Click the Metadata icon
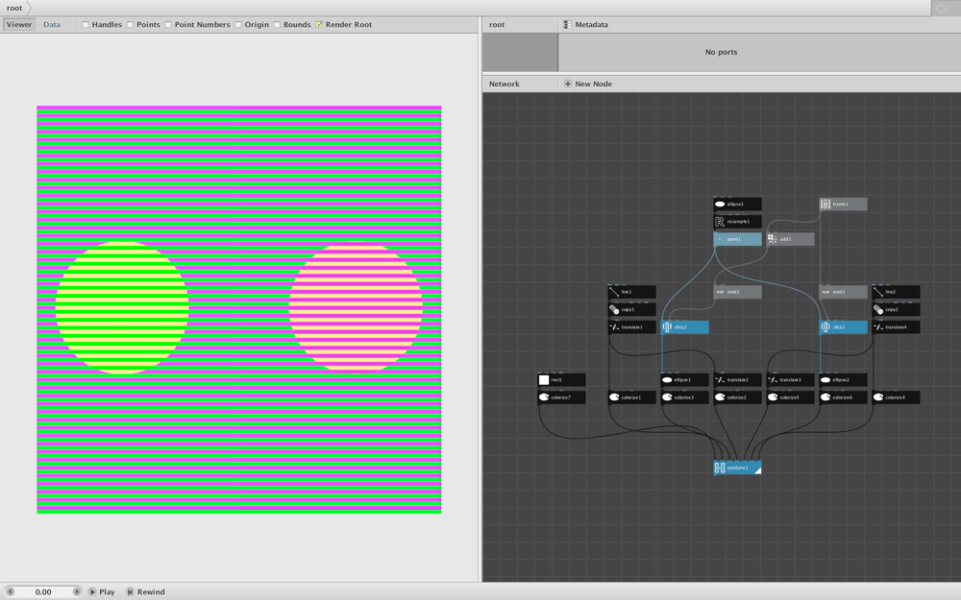This screenshot has height=600, width=961. click(568, 25)
